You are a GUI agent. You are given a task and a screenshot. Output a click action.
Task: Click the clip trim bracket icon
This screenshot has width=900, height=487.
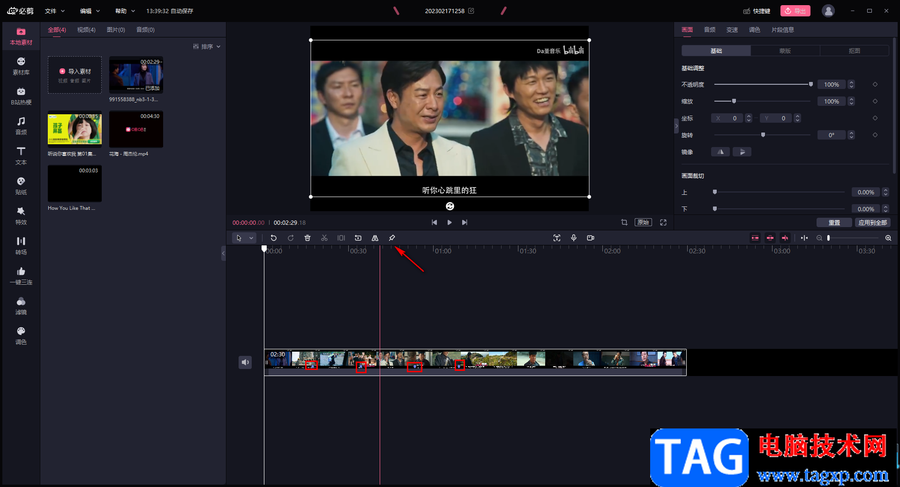click(x=341, y=238)
